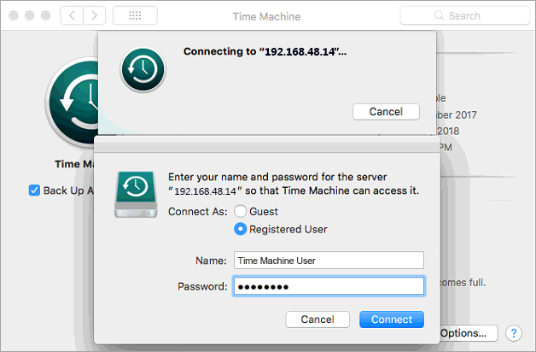The height and width of the screenshot is (352, 536).
Task: Click the 'Connecting to "192.168.48.14"...' heading
Action: [x=265, y=51]
